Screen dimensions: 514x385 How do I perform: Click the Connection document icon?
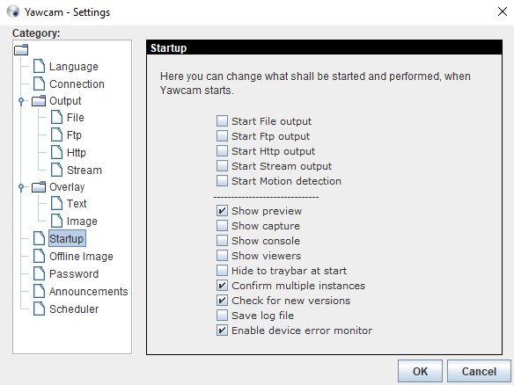tap(39, 84)
